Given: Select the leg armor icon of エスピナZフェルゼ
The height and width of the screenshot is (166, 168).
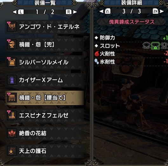Looking at the screenshot, I should (12, 115).
